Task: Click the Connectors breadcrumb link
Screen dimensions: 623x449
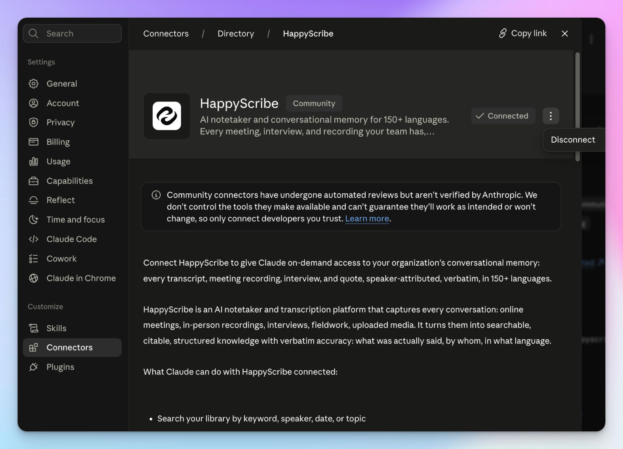Action: [166, 33]
